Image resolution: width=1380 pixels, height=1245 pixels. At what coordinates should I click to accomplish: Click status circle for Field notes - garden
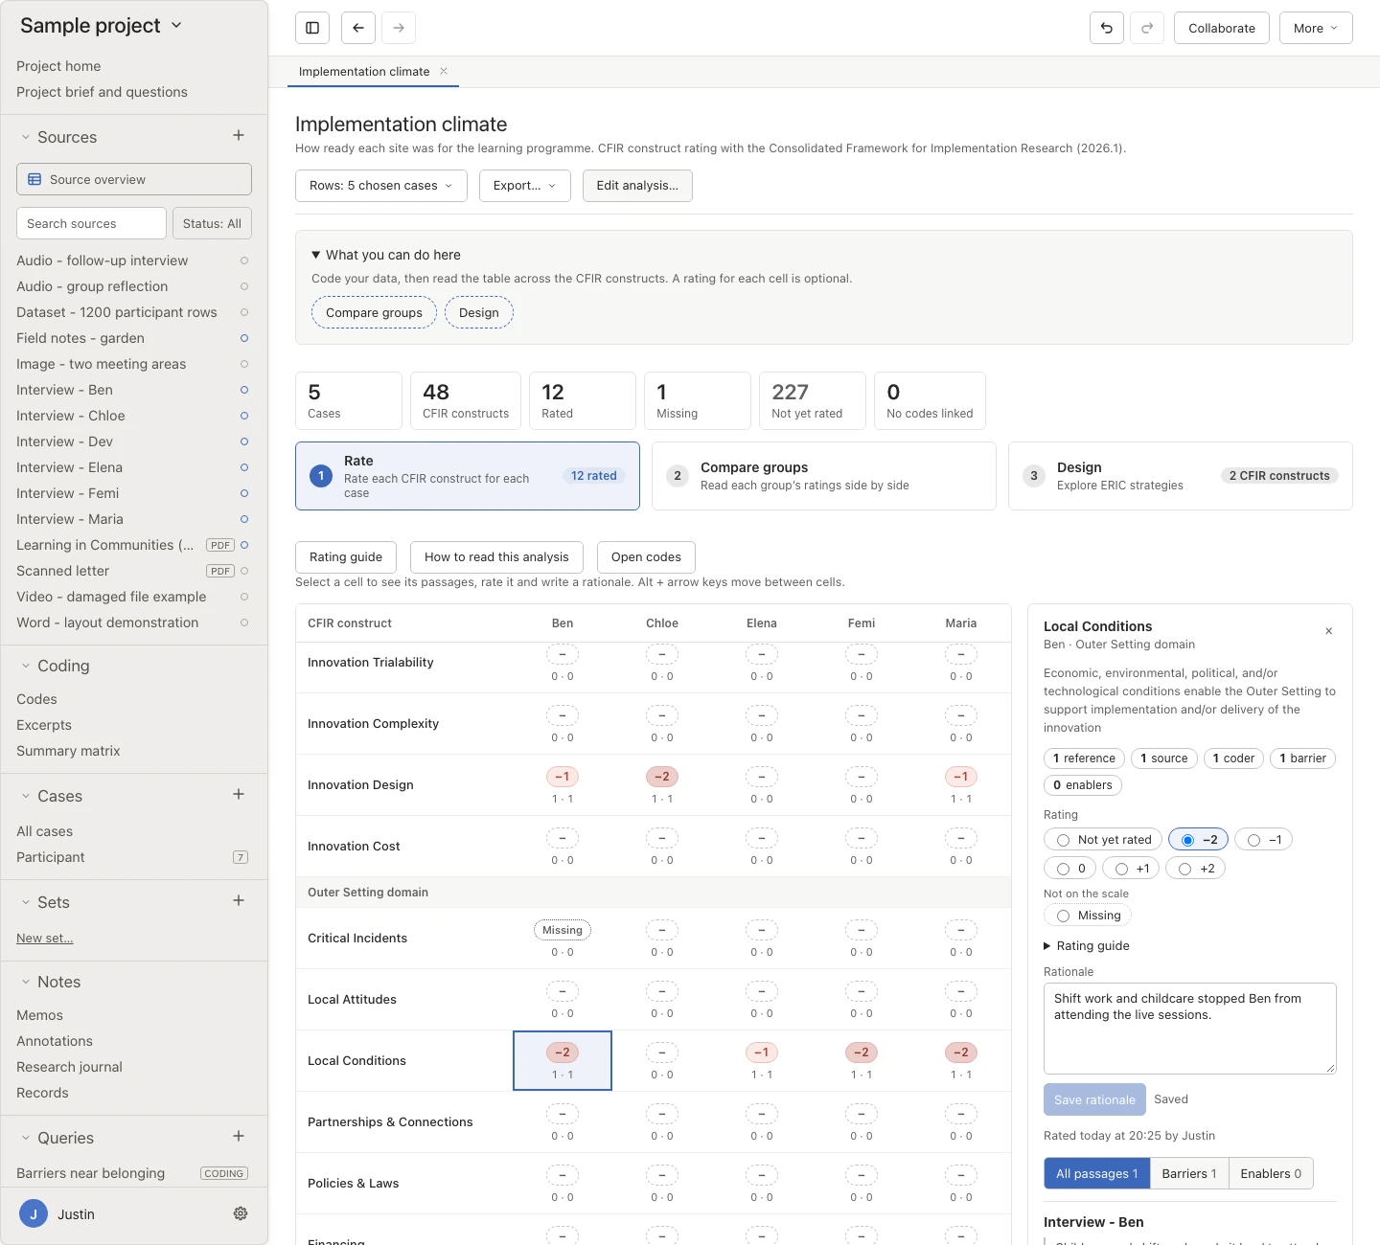244,338
